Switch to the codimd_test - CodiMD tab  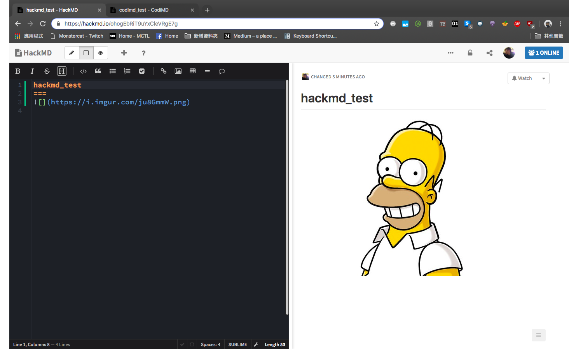pos(152,10)
